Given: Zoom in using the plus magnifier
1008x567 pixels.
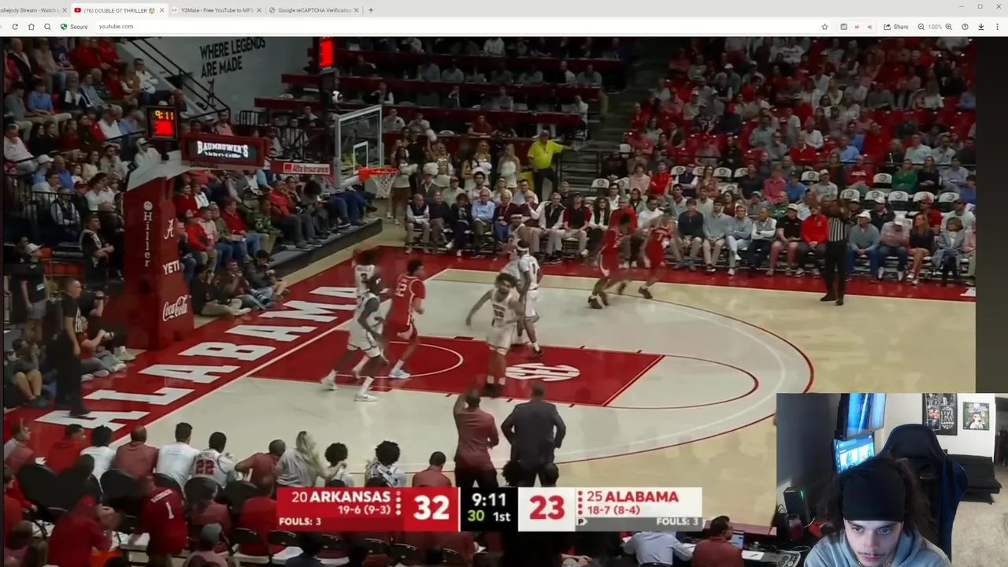Looking at the screenshot, I should [951, 27].
